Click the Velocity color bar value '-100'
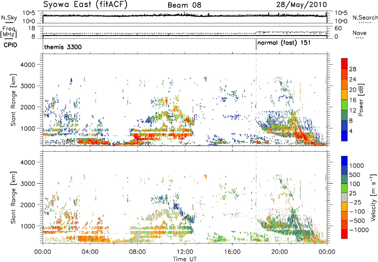 click(x=357, y=211)
